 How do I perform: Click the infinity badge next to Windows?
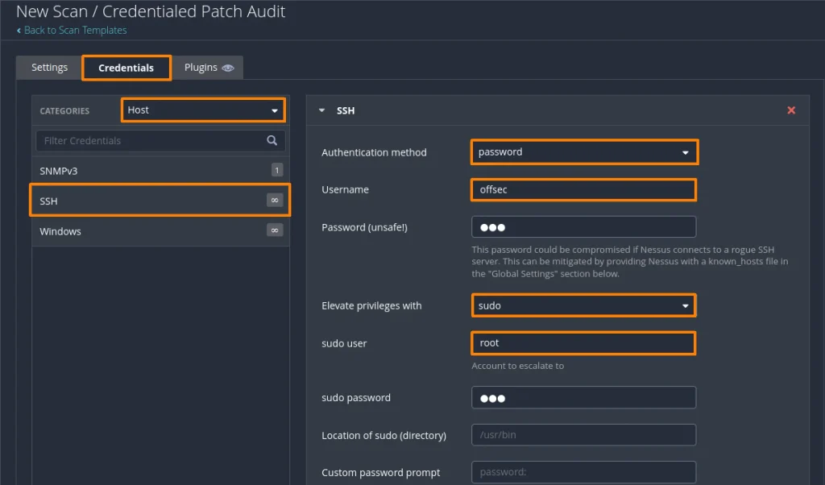pos(275,230)
